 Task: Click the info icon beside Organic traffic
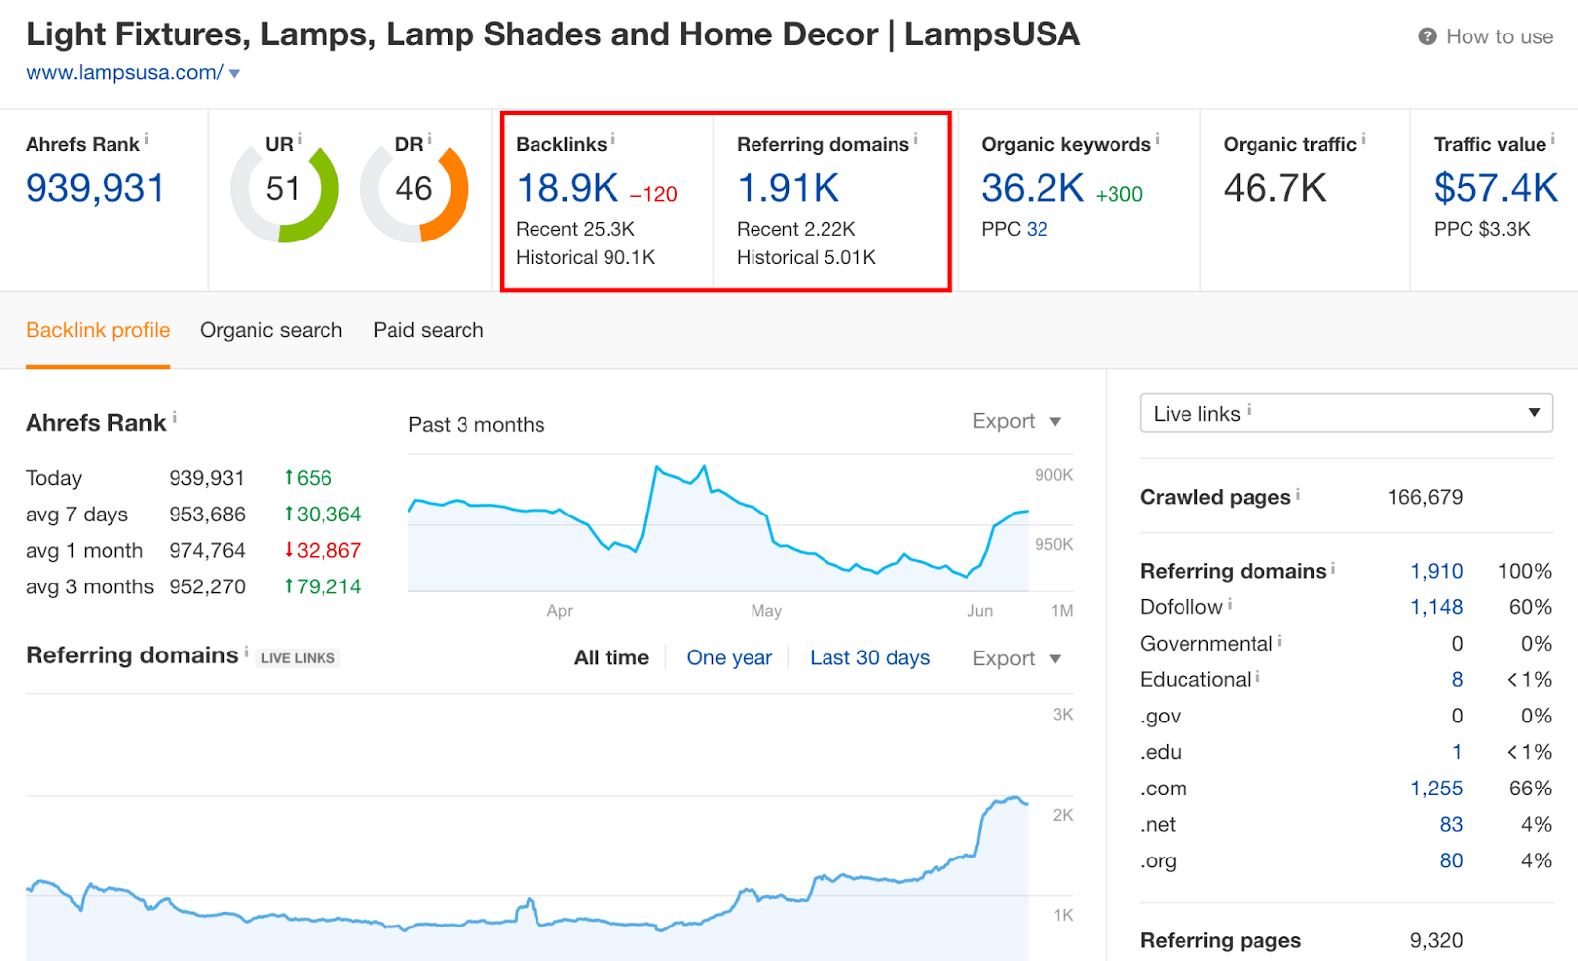point(1364,139)
